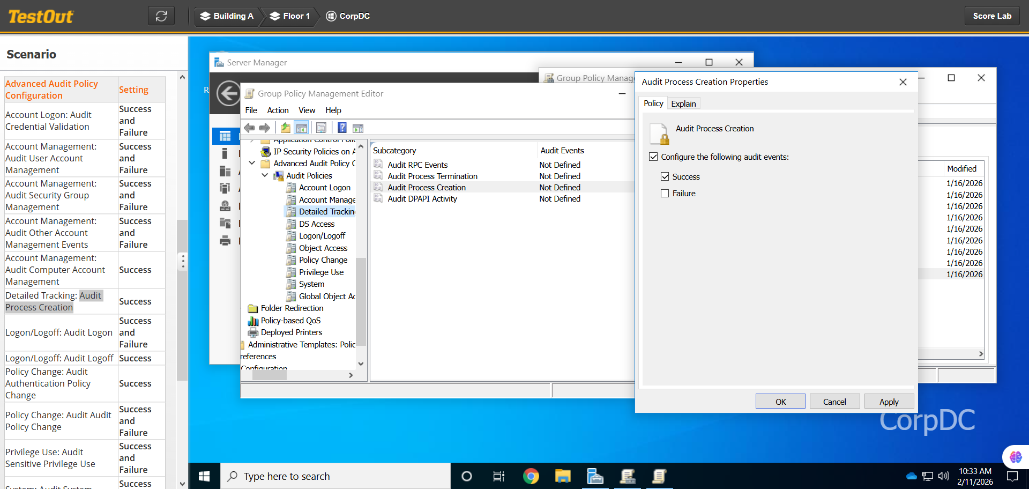Toggle Show/Hide Console Tree toolbar icon
Viewport: 1029px width, 489px height.
pyautogui.click(x=302, y=128)
